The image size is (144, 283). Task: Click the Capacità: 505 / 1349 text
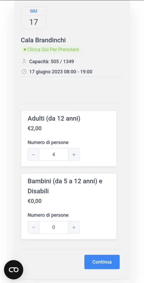[52, 62]
